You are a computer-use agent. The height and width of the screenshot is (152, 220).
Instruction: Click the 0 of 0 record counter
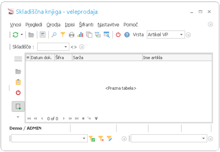[x=53, y=119]
